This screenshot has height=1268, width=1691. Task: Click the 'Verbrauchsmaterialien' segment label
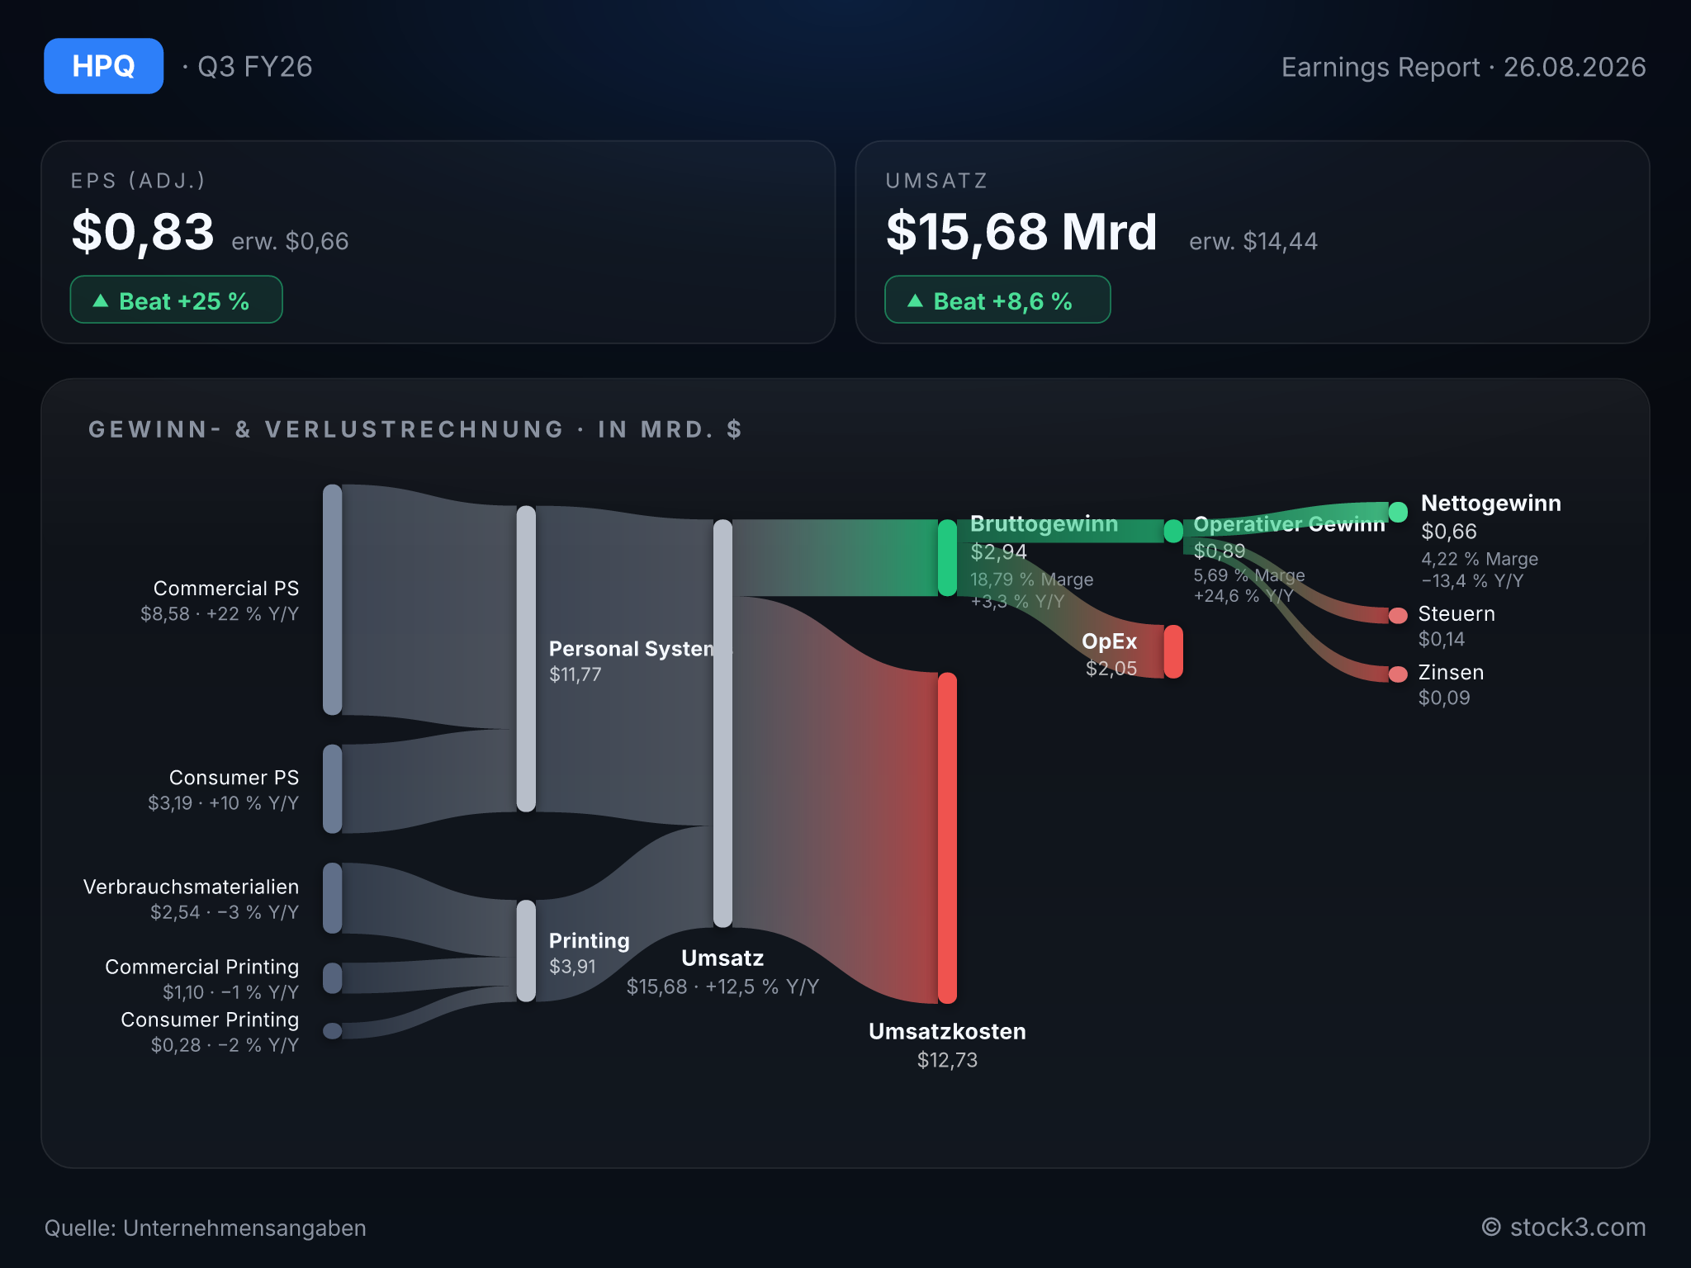tap(191, 887)
